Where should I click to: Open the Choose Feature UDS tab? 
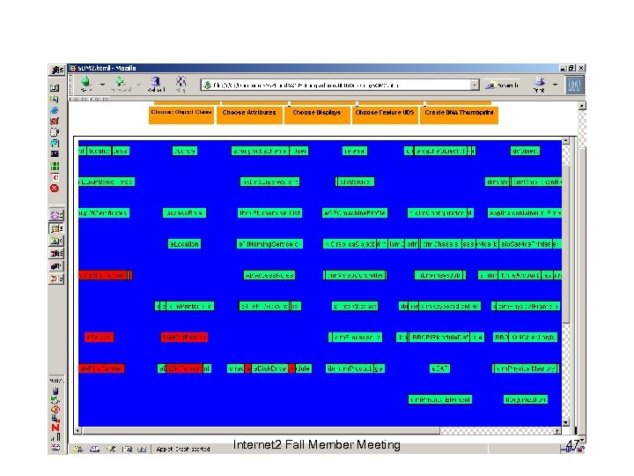(385, 115)
